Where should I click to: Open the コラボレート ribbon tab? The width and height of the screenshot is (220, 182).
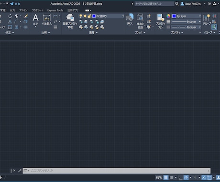point(37,11)
